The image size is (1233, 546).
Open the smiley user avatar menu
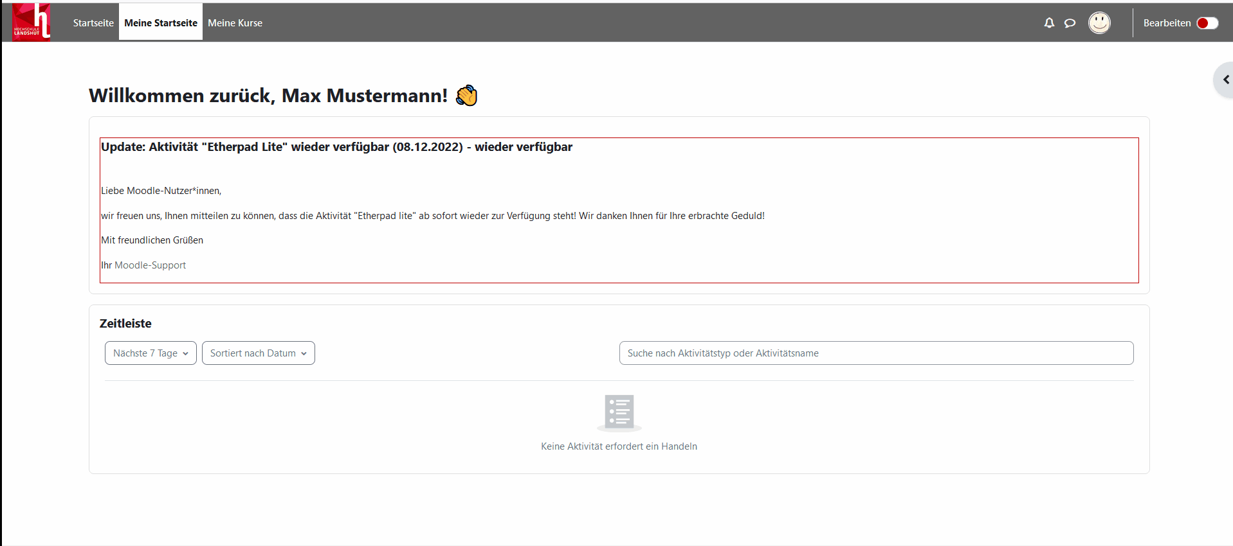tap(1099, 23)
